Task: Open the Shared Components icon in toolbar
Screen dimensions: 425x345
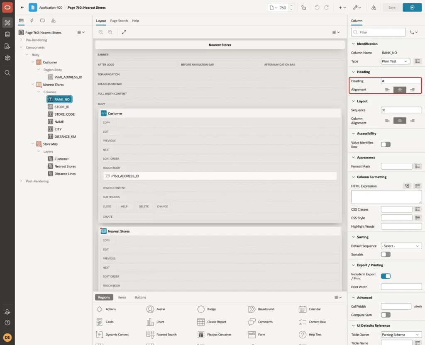Action: coord(374,7)
